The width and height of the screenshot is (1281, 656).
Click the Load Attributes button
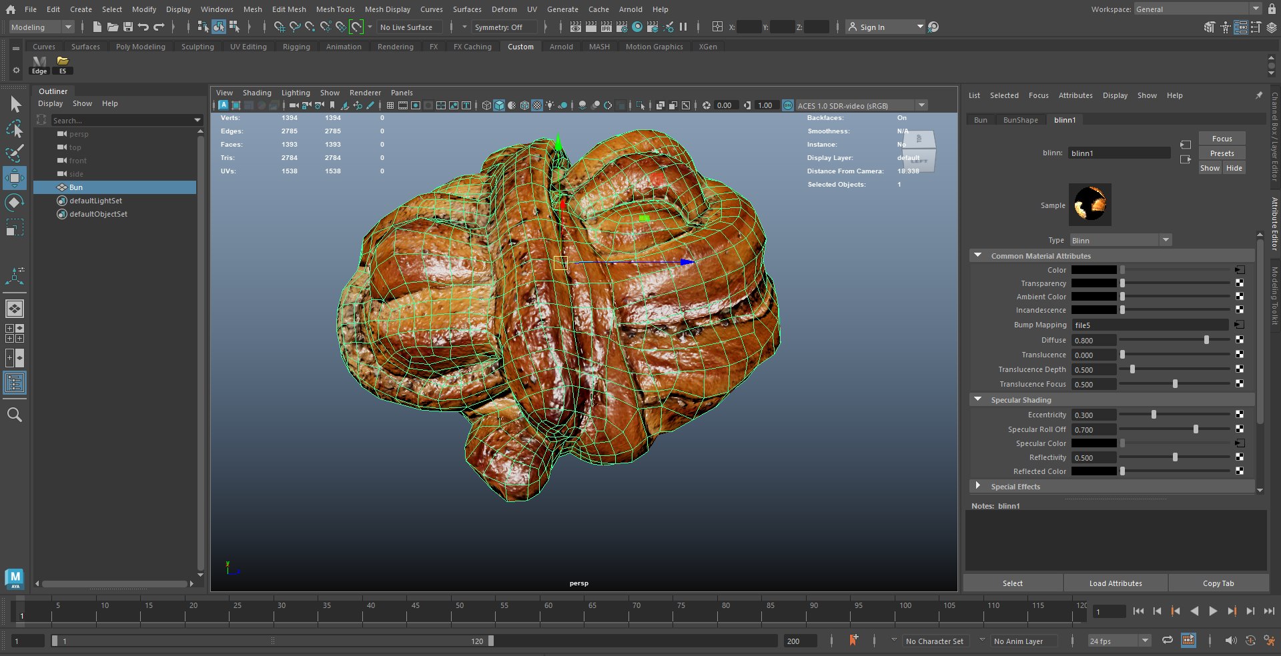point(1116,583)
